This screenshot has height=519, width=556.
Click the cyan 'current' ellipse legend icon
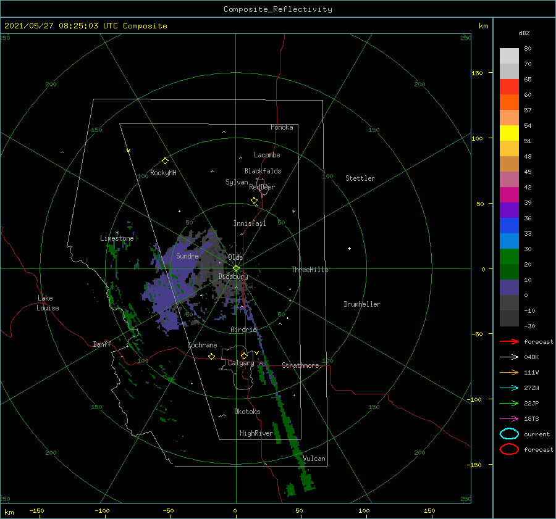point(509,434)
